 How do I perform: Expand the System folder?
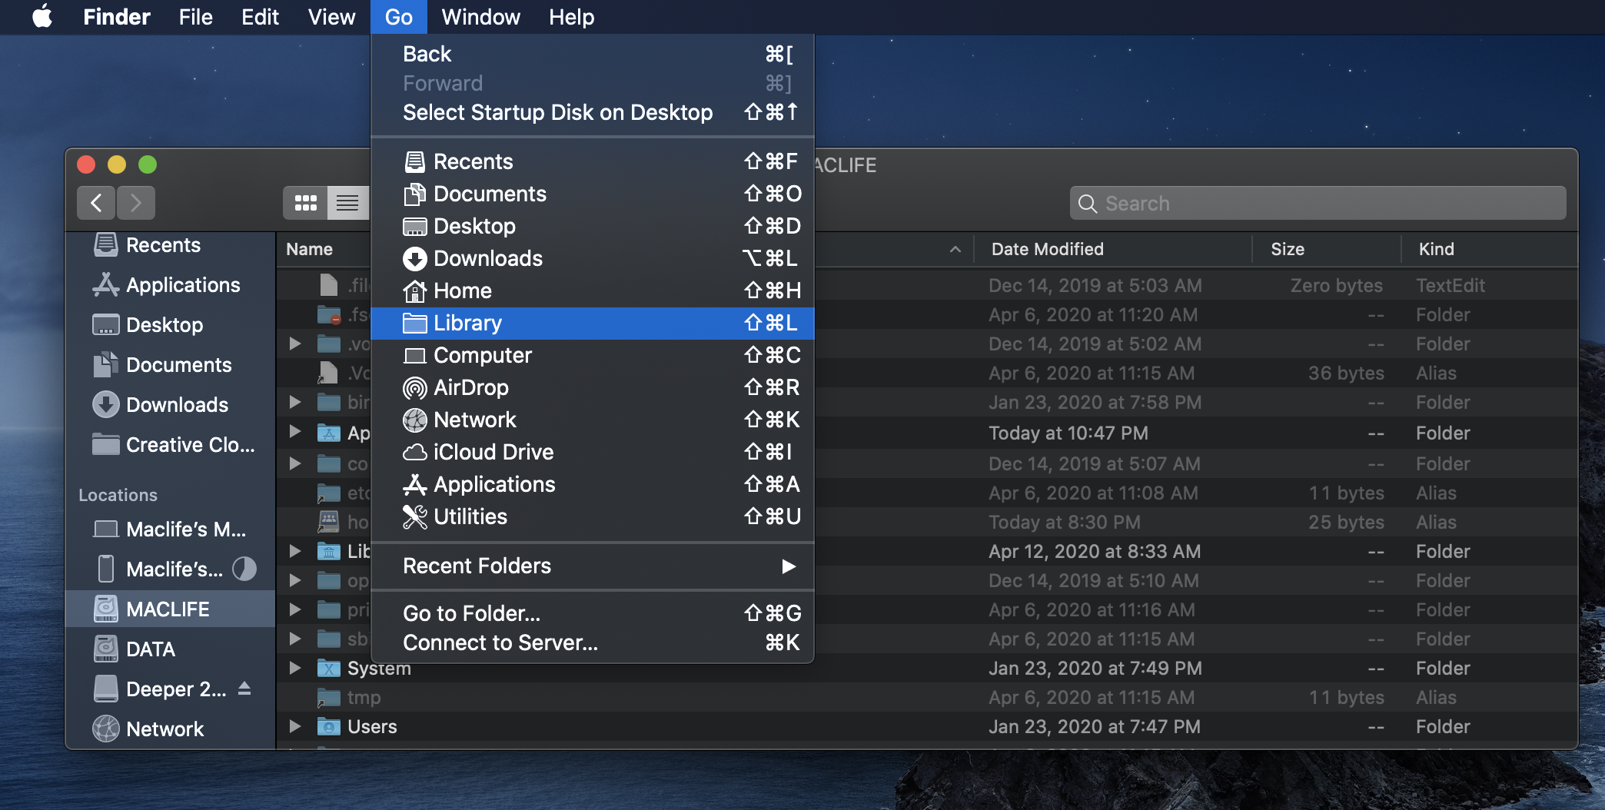click(294, 668)
